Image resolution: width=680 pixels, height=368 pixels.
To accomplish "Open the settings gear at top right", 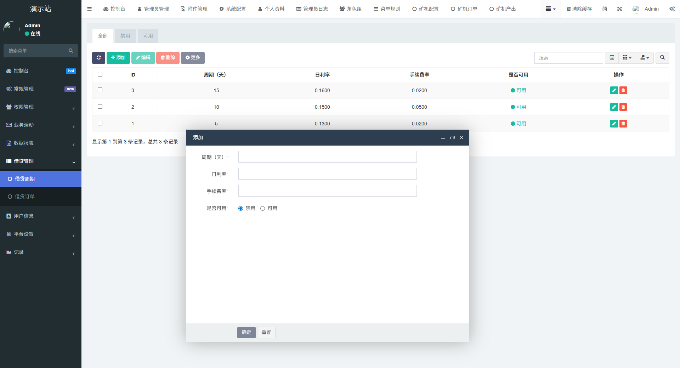I will click(x=672, y=9).
